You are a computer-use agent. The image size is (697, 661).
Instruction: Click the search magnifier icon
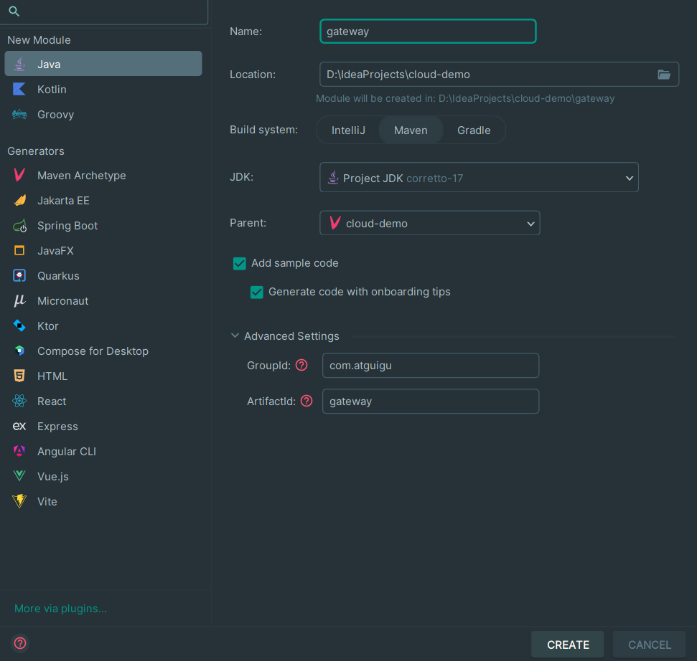click(14, 11)
